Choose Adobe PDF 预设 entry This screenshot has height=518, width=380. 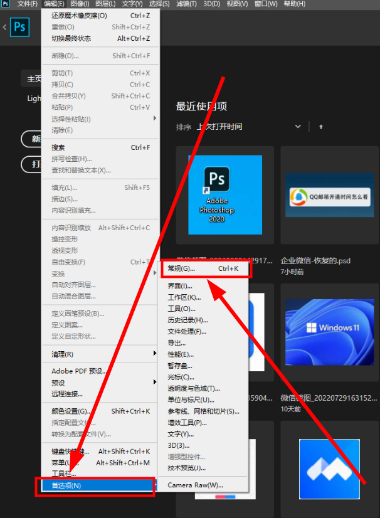[100, 371]
